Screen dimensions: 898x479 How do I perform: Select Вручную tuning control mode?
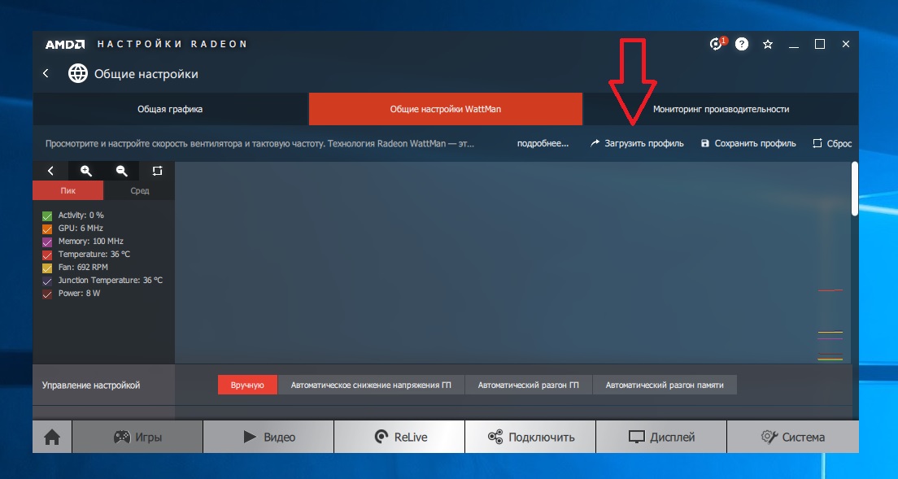(x=247, y=385)
